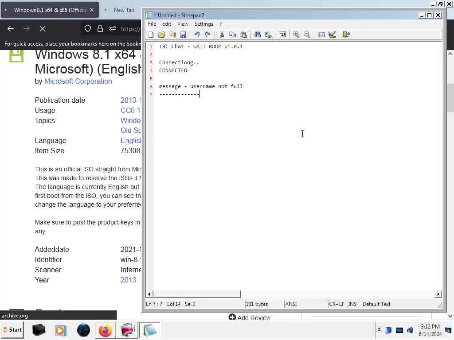Viewport: 454px width, 340px height.
Task: Open the ? help menu
Action: tap(221, 24)
